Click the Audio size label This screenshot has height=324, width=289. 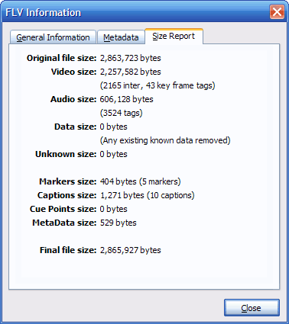73,99
